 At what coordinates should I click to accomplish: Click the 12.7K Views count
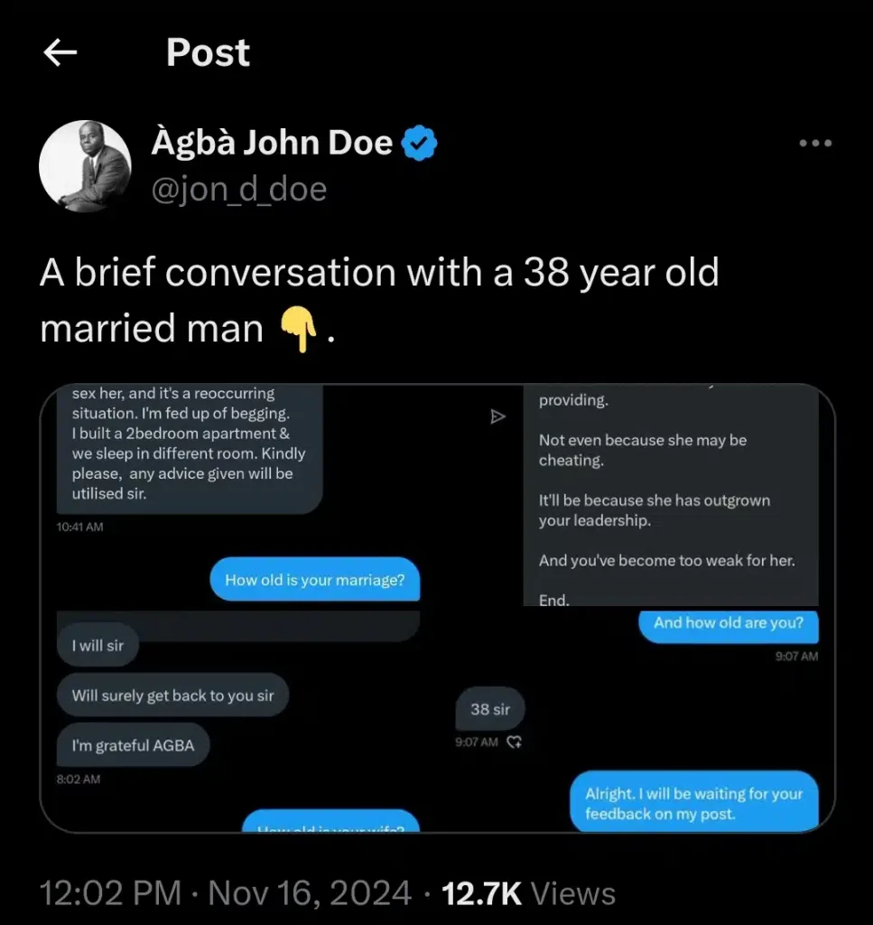click(528, 893)
